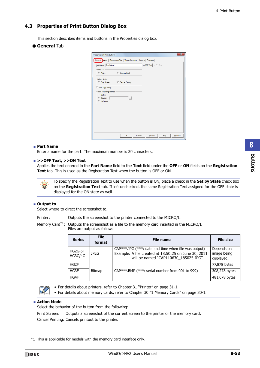The width and height of the screenshot is (260, 368).
Task: Click the IDEC logo in footer
Action: [32, 354]
